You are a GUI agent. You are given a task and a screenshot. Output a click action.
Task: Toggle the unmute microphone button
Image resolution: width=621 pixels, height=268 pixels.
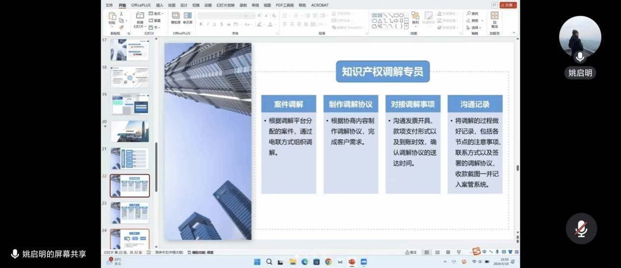[x=581, y=229]
